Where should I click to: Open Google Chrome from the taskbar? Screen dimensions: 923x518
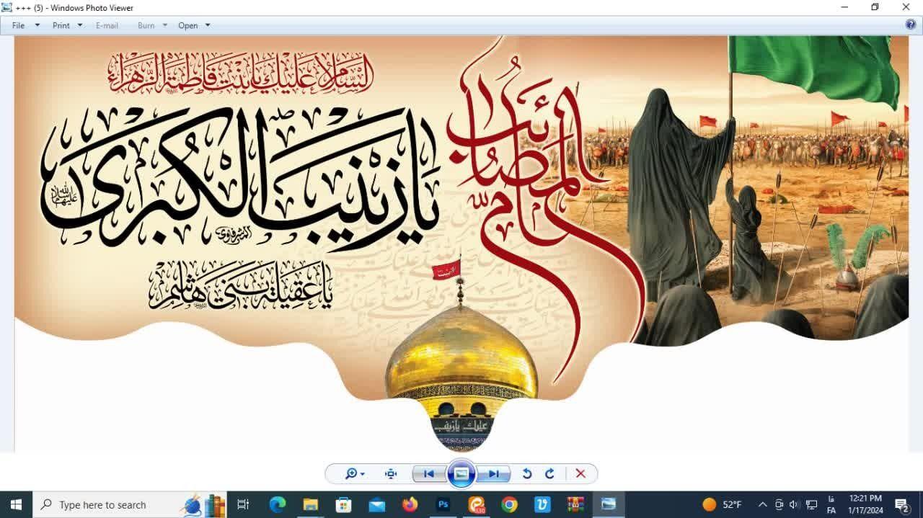(x=510, y=504)
